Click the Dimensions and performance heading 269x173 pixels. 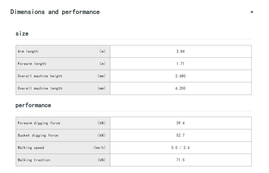pos(55,12)
